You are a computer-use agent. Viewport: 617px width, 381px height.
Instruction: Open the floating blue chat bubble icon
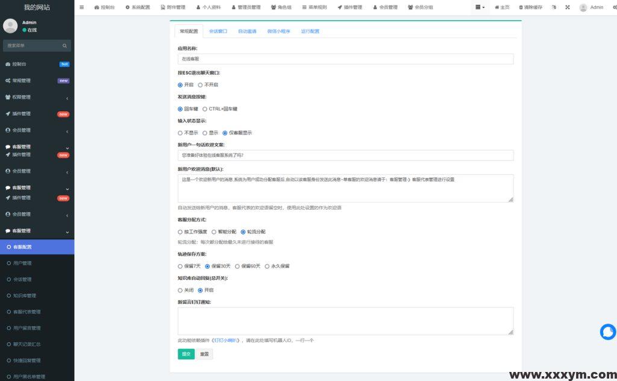[608, 332]
